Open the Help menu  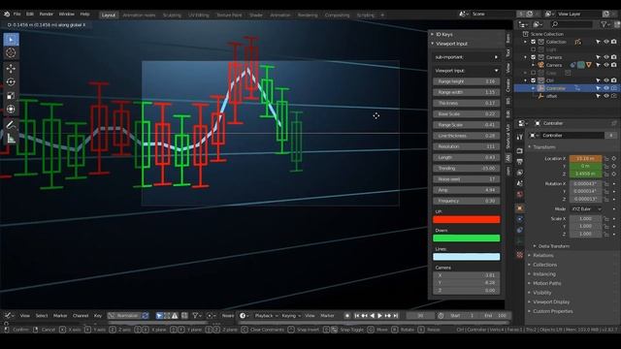84,15
